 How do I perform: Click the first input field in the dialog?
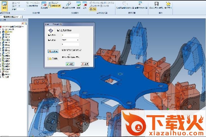click(70, 35)
